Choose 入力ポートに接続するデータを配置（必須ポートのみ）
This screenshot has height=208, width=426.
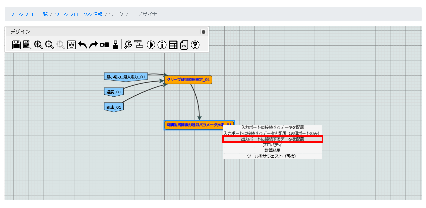(x=273, y=133)
